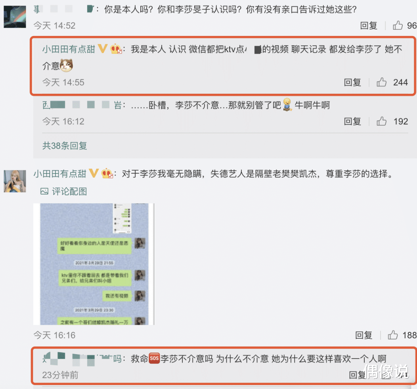Toggle like on the 244-likes highlighted reply

pos(381,82)
